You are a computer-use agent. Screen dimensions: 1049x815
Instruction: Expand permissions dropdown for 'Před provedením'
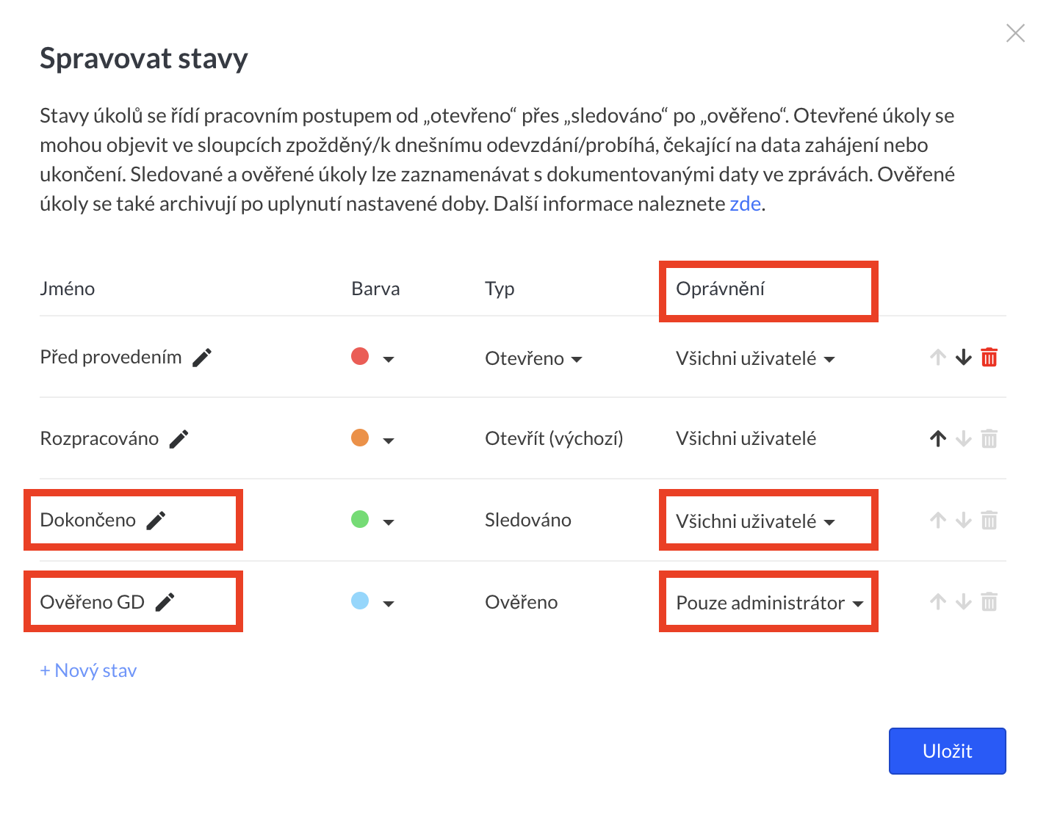[x=755, y=358]
